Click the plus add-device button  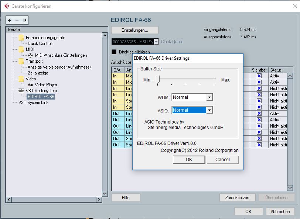tap(9, 20)
